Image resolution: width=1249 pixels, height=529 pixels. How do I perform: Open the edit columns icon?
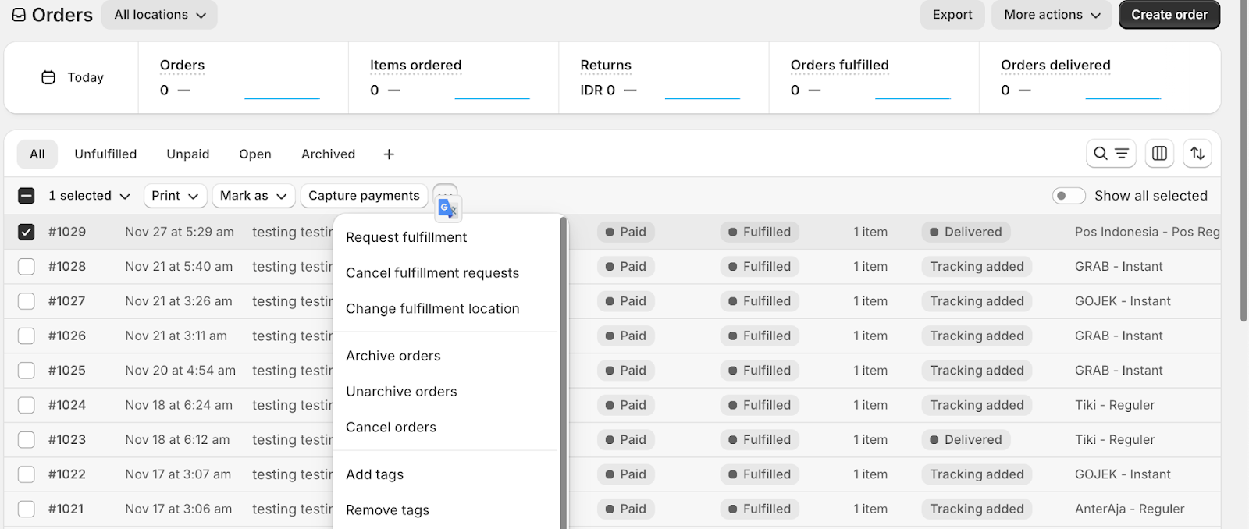(x=1159, y=154)
